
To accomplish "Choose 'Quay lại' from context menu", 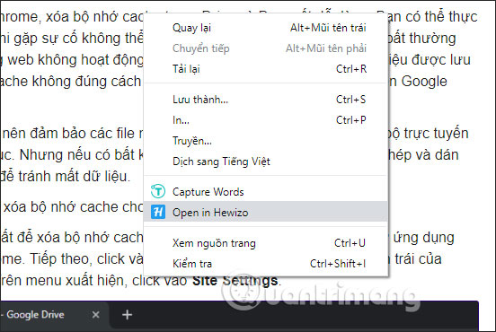I will coord(265,28).
